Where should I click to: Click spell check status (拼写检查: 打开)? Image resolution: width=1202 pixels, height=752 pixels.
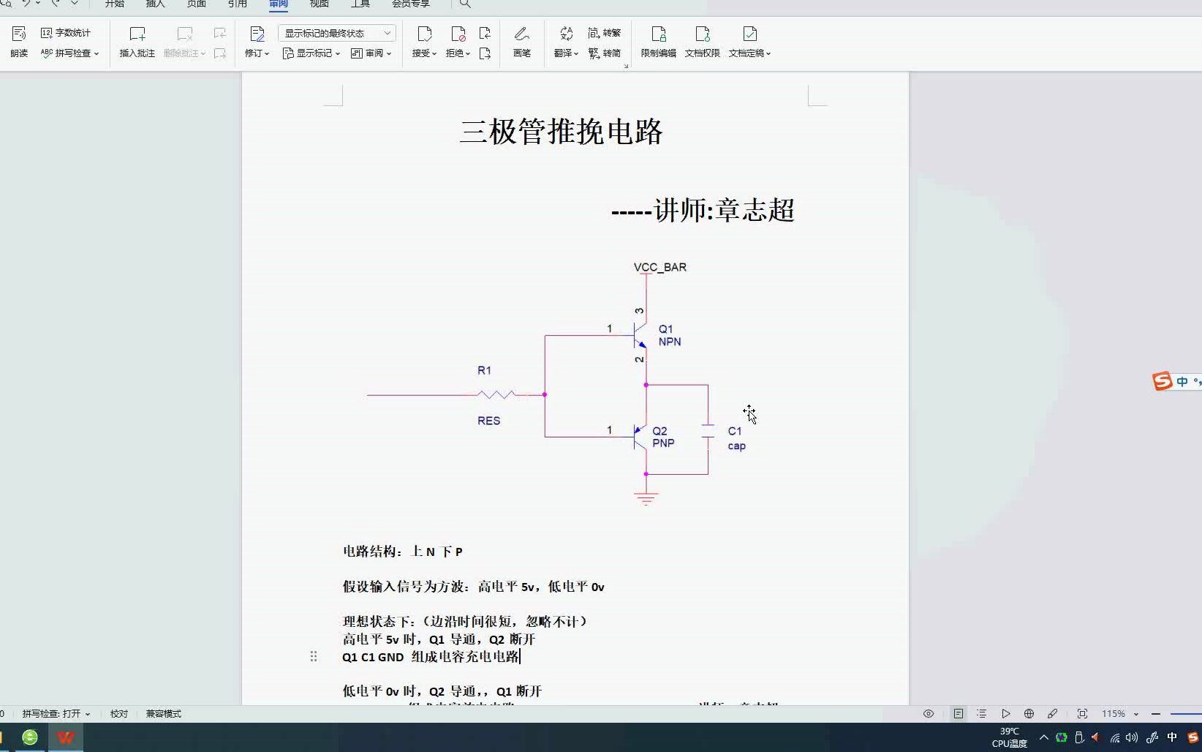click(x=56, y=714)
